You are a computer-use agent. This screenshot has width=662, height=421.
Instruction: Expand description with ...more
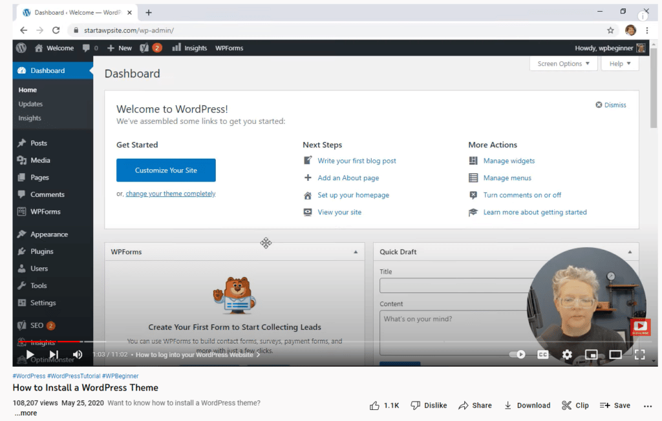coord(26,413)
